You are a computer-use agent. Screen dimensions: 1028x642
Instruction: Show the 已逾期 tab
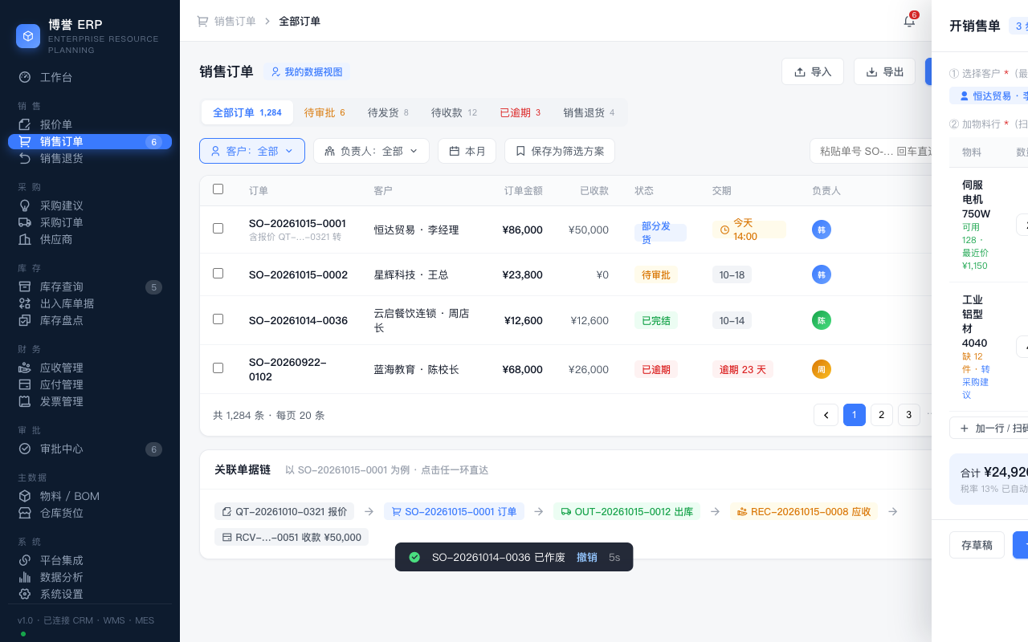[x=520, y=112]
